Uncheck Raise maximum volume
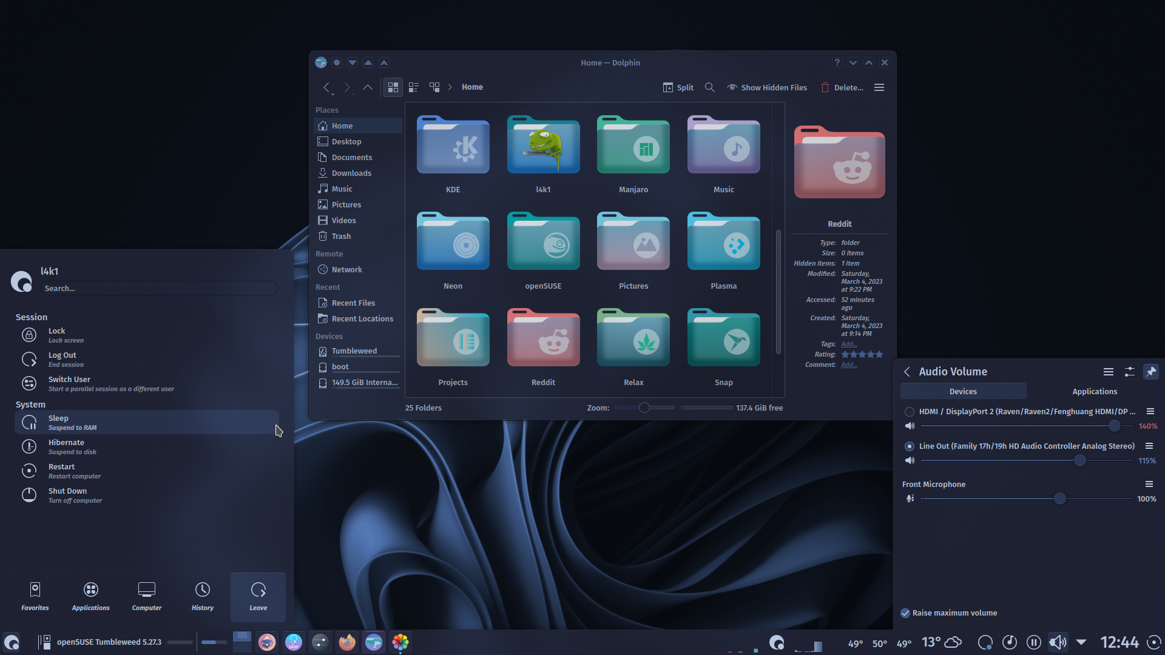This screenshot has height=655, width=1165. point(905,613)
